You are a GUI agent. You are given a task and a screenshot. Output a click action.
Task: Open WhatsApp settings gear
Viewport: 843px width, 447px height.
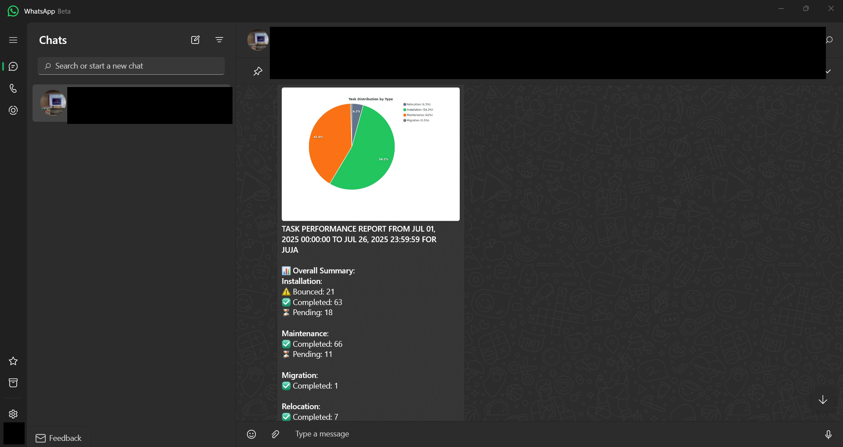[x=13, y=414]
